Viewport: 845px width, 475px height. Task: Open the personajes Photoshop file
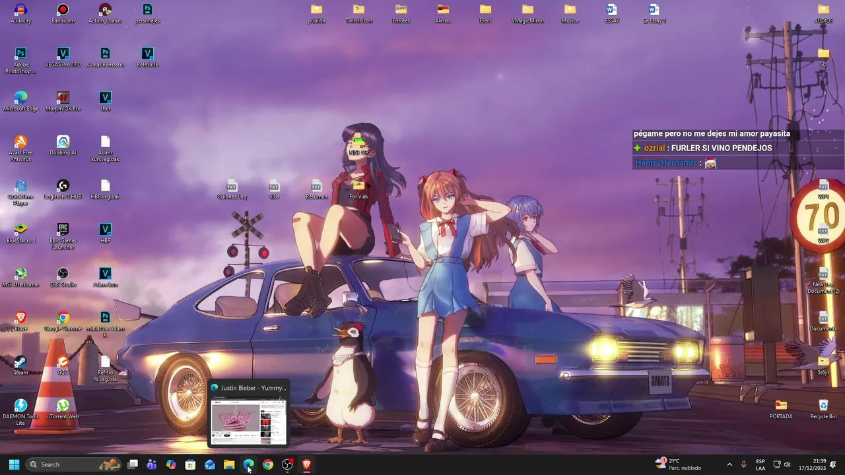coord(147,14)
